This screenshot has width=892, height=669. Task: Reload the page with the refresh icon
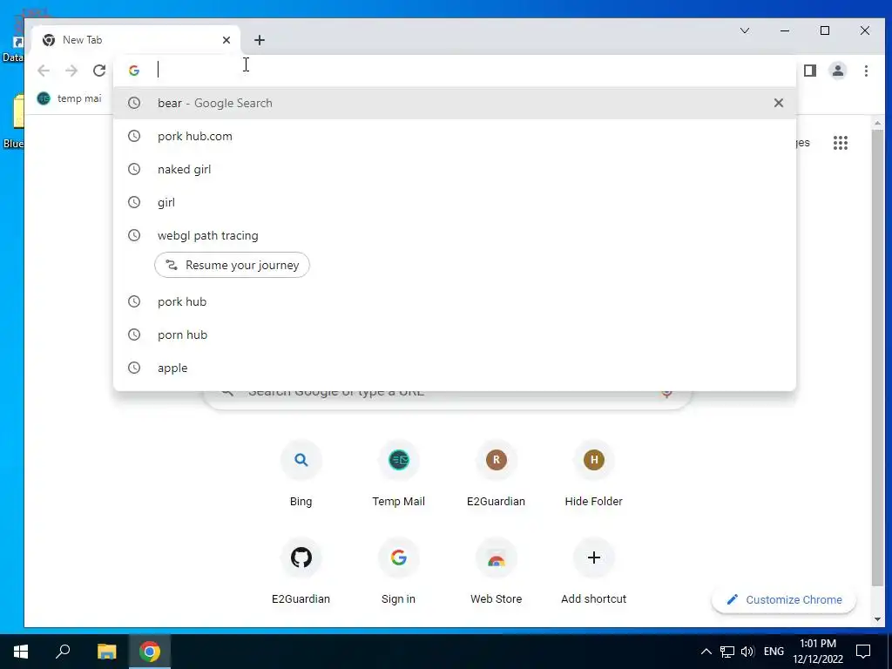click(99, 71)
